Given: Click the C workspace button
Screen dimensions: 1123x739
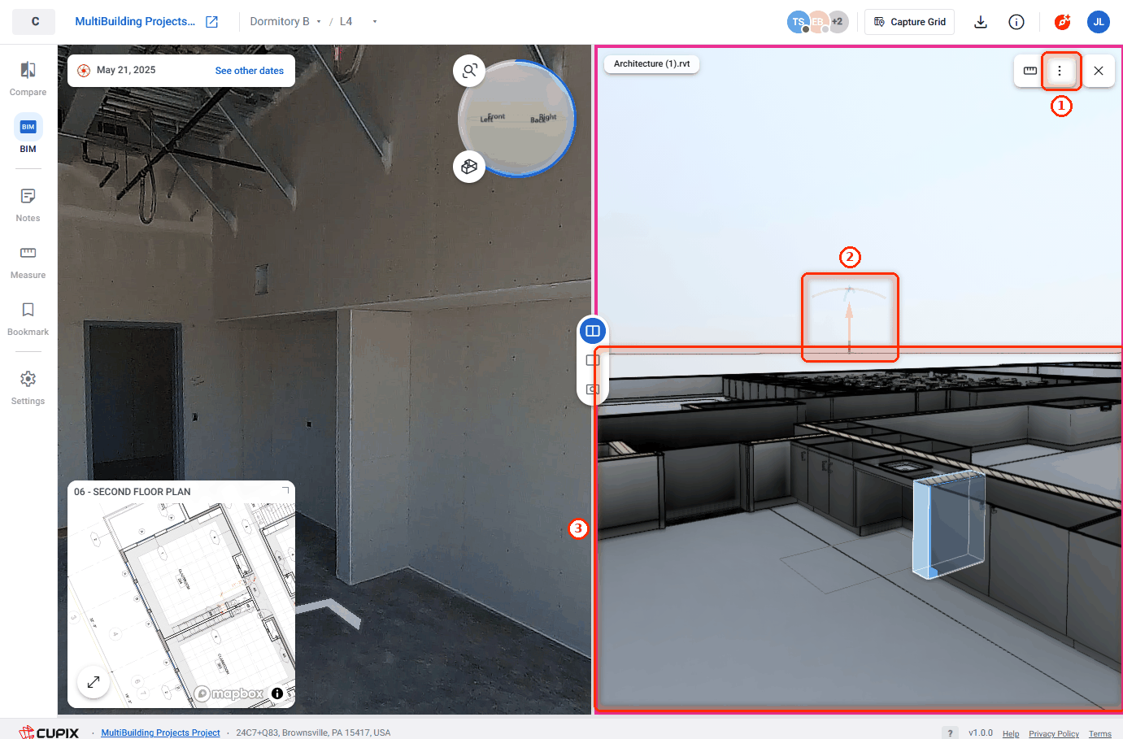Looking at the screenshot, I should pos(34,22).
